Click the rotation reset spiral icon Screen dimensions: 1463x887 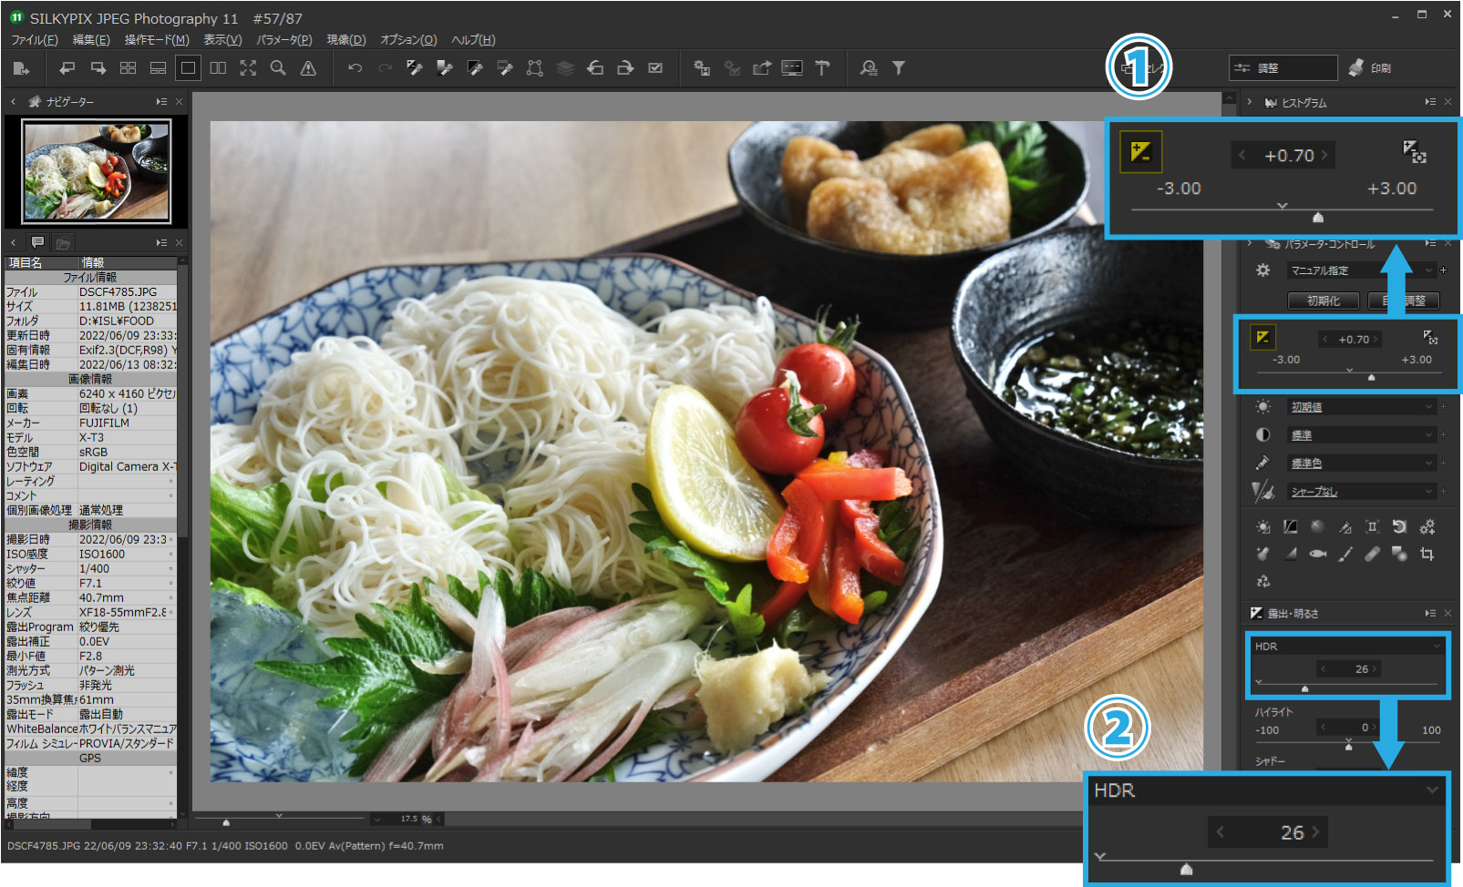(x=1399, y=526)
